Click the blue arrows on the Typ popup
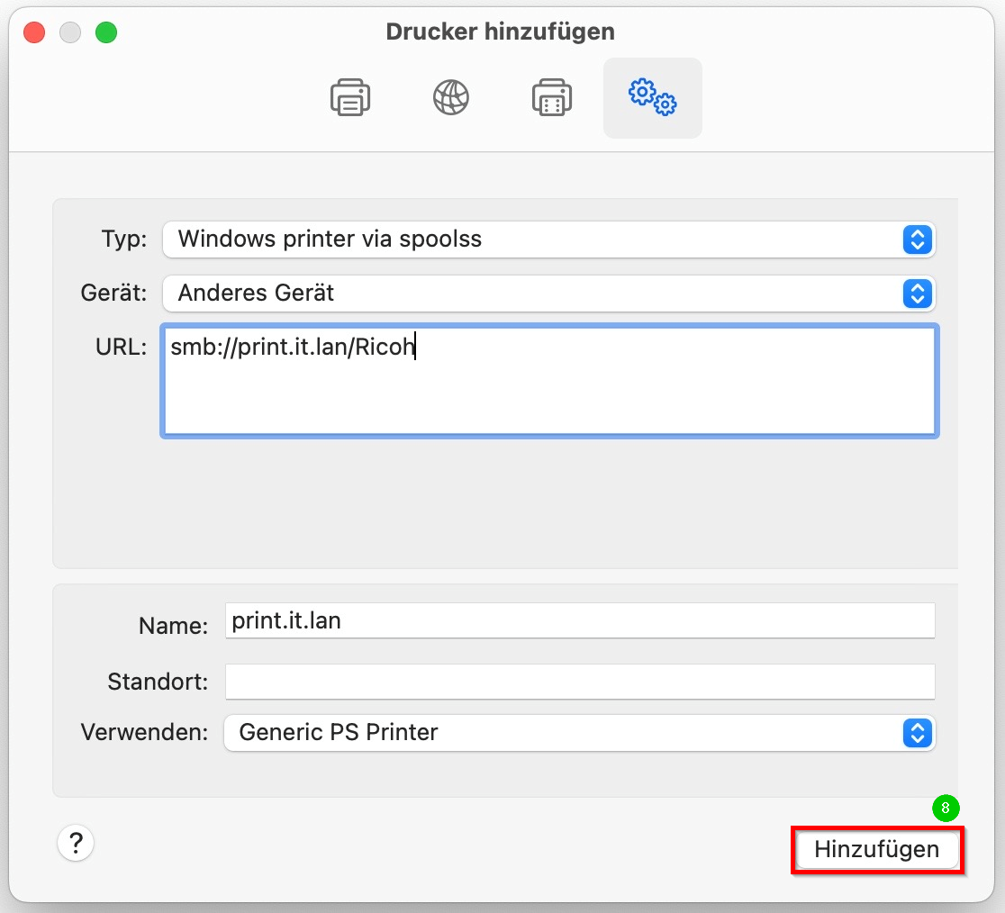Viewport: 1005px width, 913px height. (916, 240)
